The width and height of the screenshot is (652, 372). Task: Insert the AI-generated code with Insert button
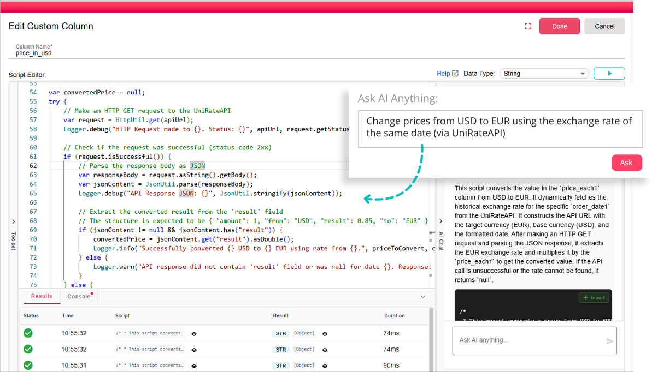[594, 298]
